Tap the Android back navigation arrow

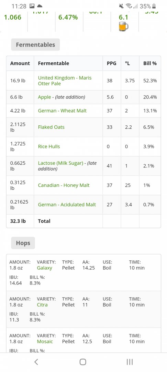[x=36, y=362]
